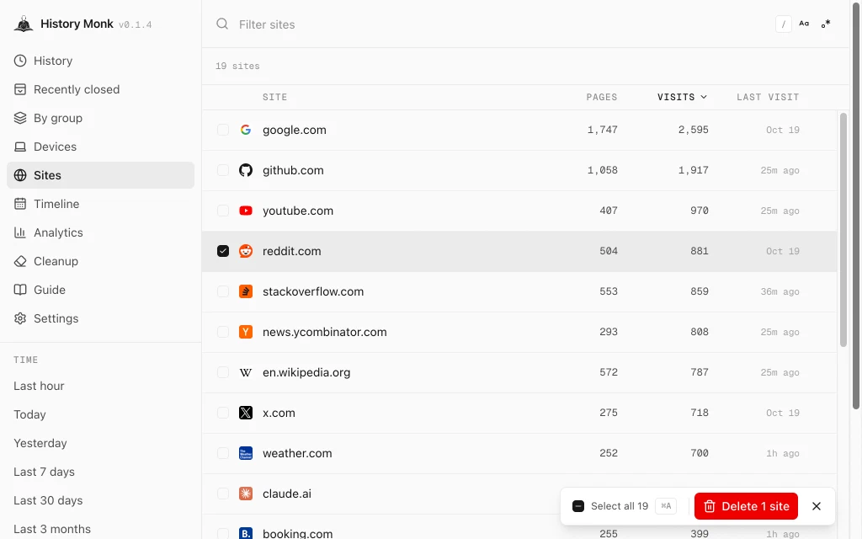Open the github.com site name
This screenshot has width=862, height=539.
coord(293,170)
